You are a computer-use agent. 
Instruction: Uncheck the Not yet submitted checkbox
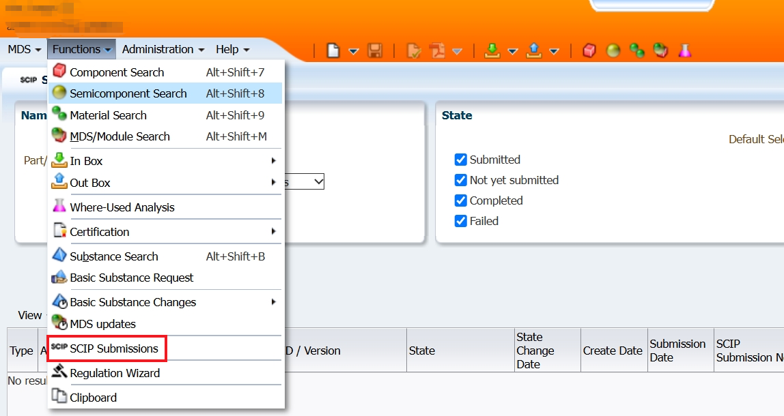pyautogui.click(x=460, y=180)
